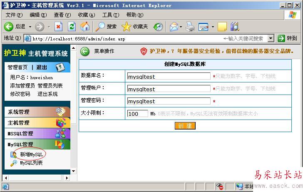Go to Home page via house icon
Image resolution: width=303 pixels, height=192 pixels.
[x=85, y=27]
